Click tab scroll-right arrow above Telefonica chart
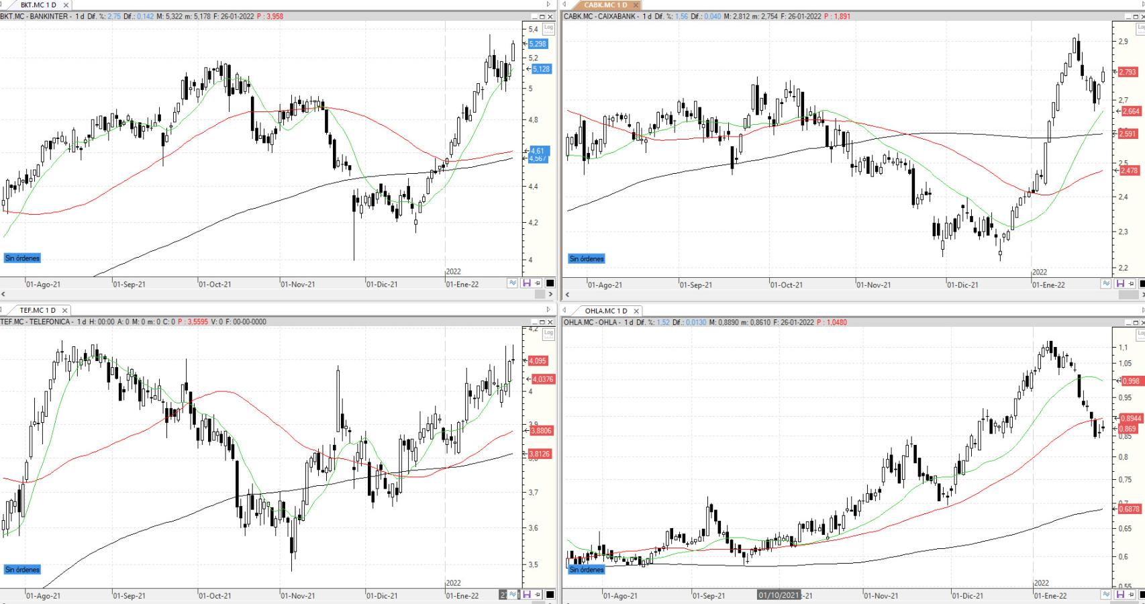The width and height of the screenshot is (1145, 604). [548, 309]
